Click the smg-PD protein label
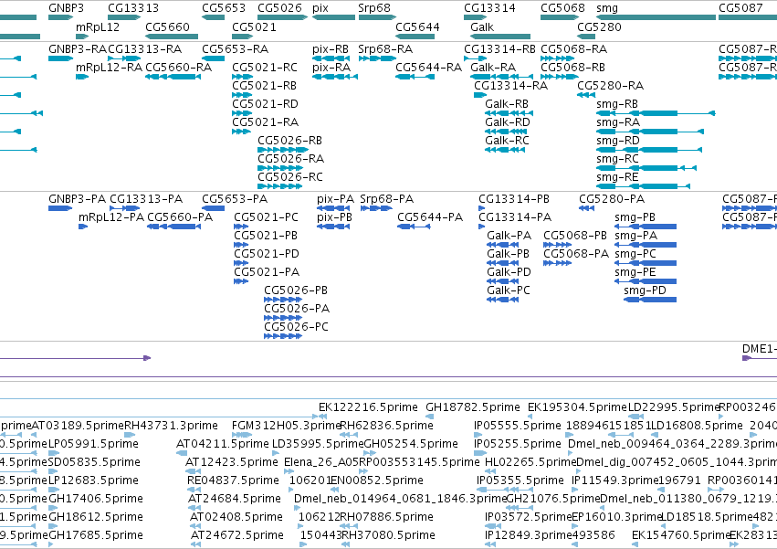 (x=645, y=290)
